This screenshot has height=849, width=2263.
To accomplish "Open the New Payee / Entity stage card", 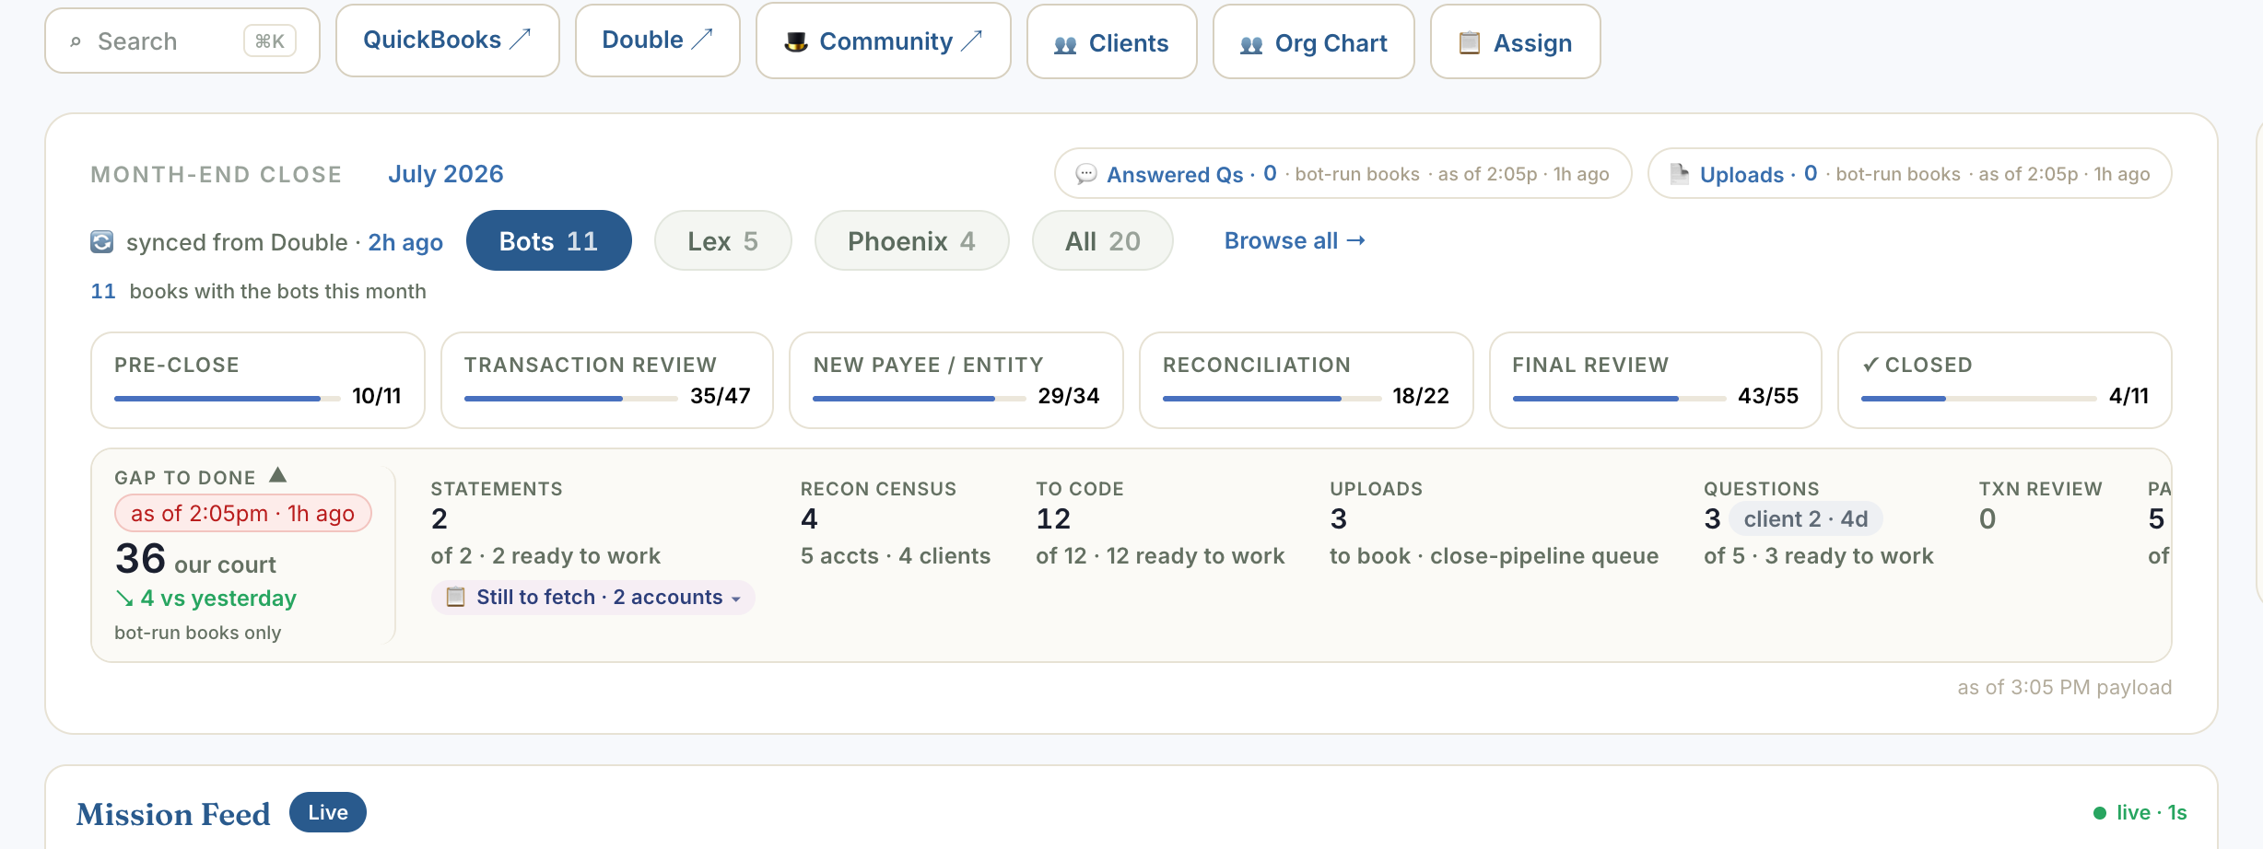I will tap(956, 380).
